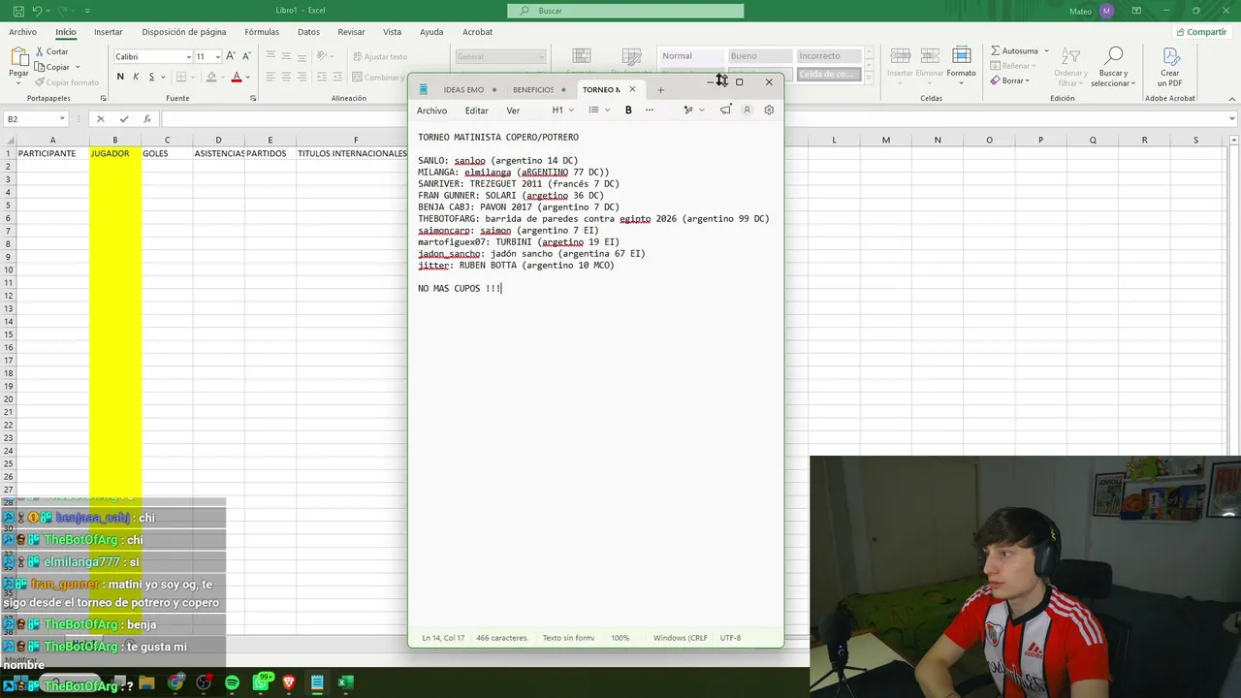Click the Buscar search box in Excel
The height and width of the screenshot is (698, 1241).
click(625, 11)
